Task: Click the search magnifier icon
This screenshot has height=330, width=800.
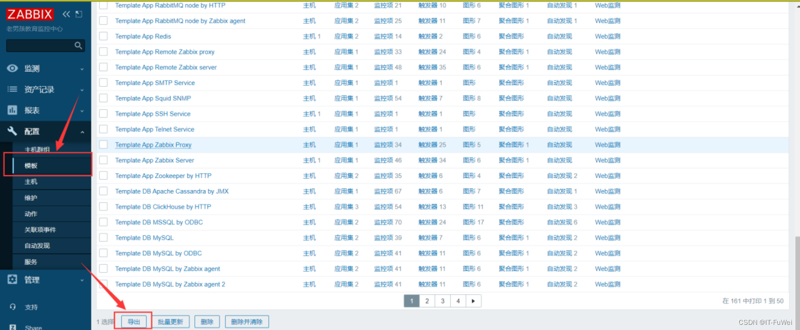Action: coord(78,46)
